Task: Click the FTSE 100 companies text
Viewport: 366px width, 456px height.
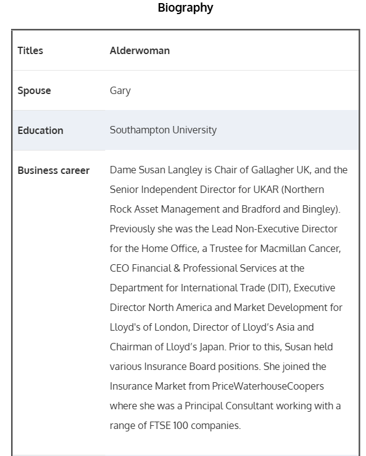Action: click(195, 425)
